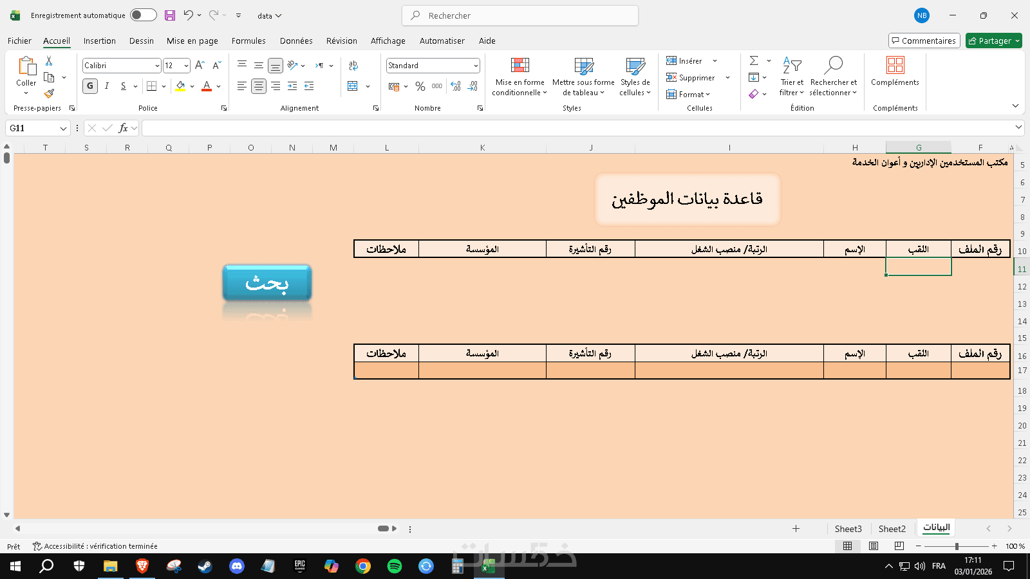The width and height of the screenshot is (1030, 579).
Task: Toggle bottom vertical alignment
Action: [x=276, y=66]
